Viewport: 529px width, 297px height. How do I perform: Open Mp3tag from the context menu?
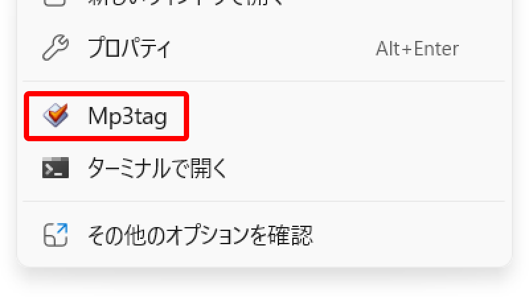[x=264, y=116]
